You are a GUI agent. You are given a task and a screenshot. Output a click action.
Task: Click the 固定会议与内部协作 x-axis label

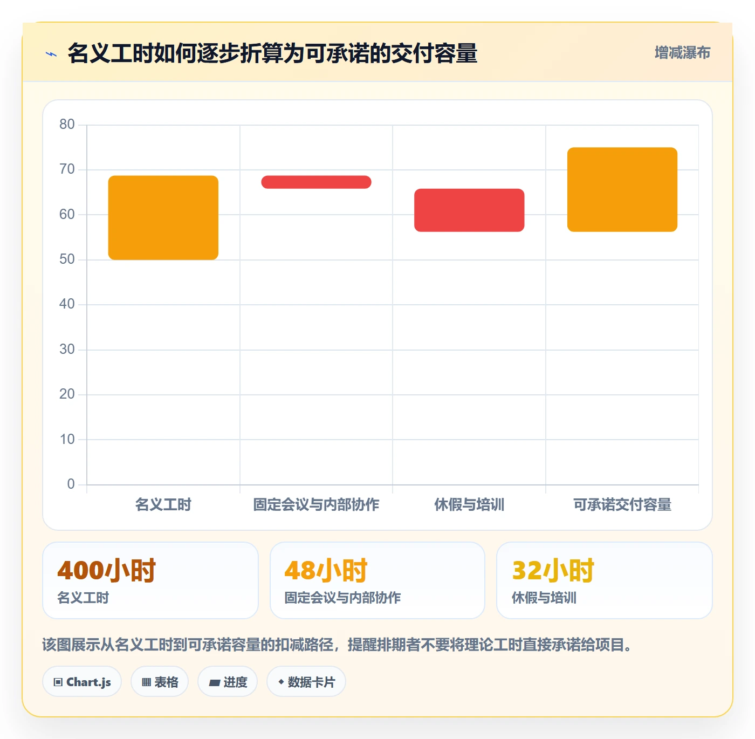coord(317,504)
